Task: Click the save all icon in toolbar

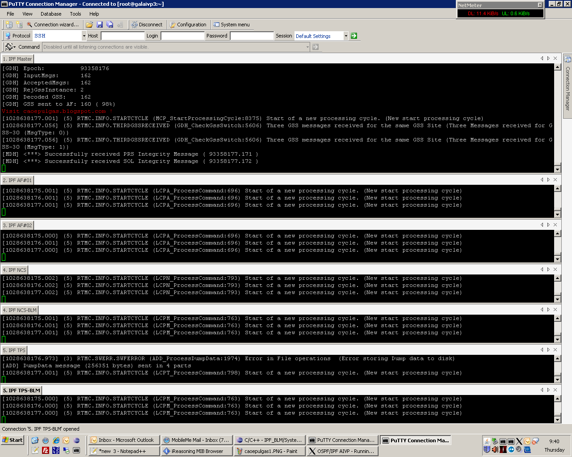Action: pos(110,25)
